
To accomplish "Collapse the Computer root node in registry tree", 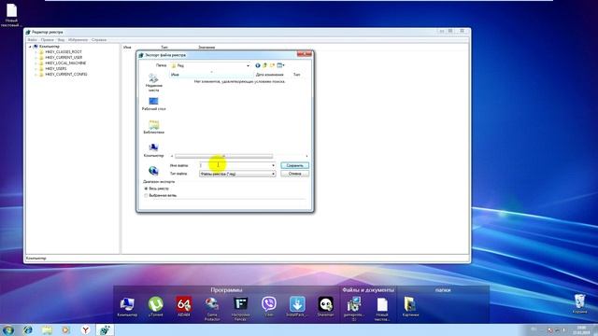I will (x=30, y=47).
